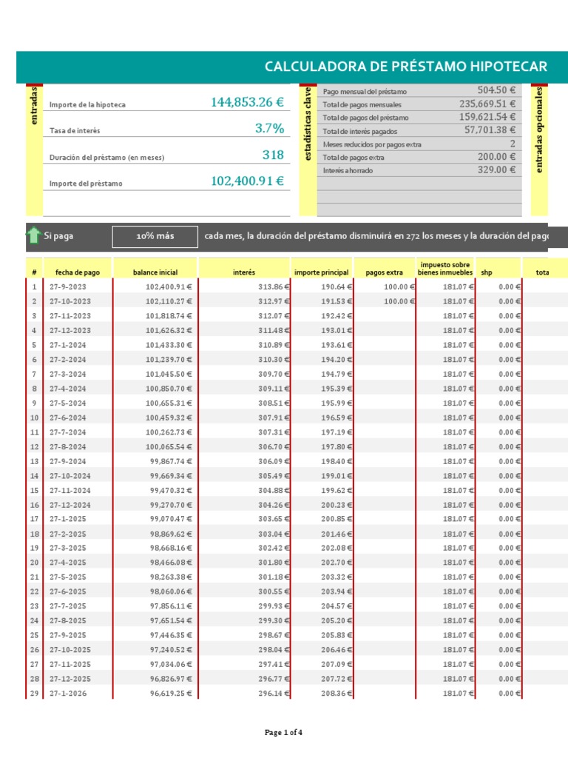Screen dimensions: 568x758
Task: Select the vertical 'estadísticas clave' label
Action: (x=308, y=124)
